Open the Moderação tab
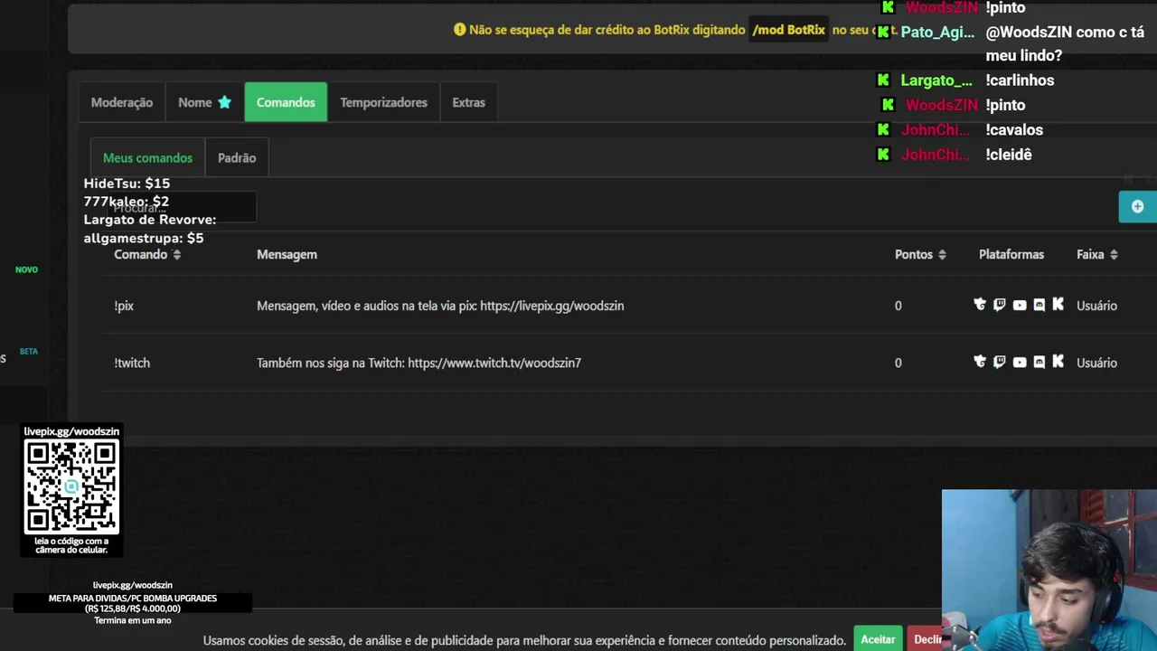 click(x=122, y=102)
